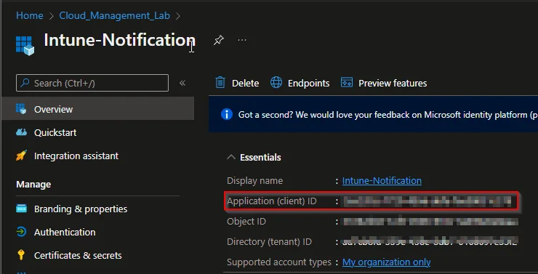Click the Manage section heading
Image resolution: width=538 pixels, height=274 pixels.
[33, 185]
